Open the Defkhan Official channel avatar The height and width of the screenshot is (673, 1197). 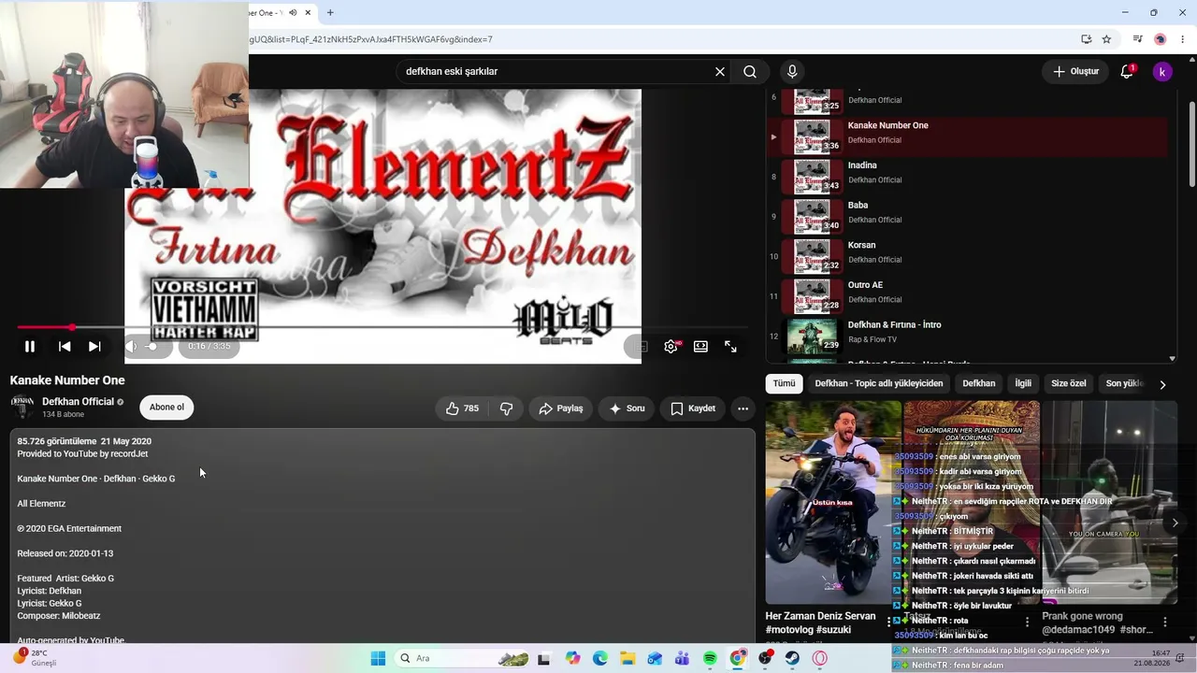(x=22, y=407)
